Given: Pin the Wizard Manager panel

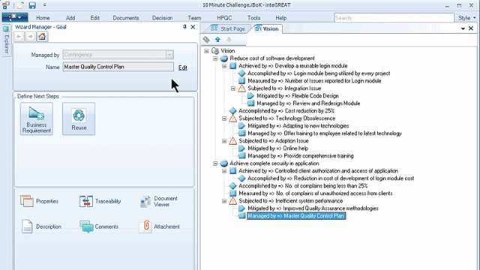Looking at the screenshot, I should tap(184, 27).
